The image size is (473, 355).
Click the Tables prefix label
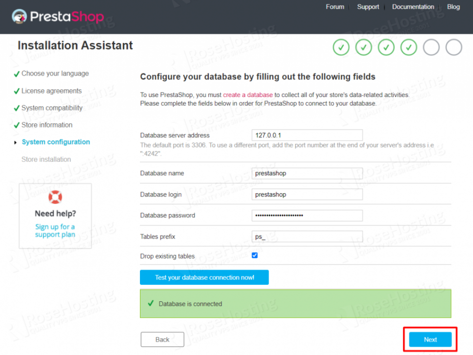pyautogui.click(x=158, y=237)
